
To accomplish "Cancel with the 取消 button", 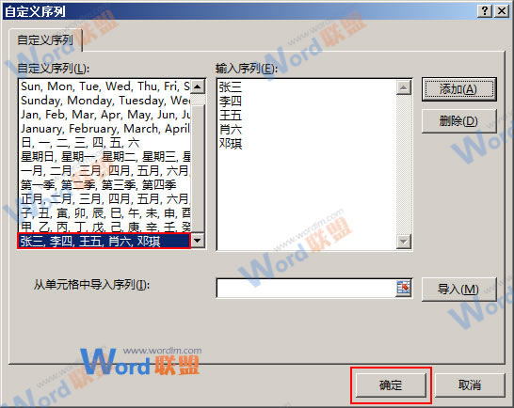I will click(x=470, y=385).
